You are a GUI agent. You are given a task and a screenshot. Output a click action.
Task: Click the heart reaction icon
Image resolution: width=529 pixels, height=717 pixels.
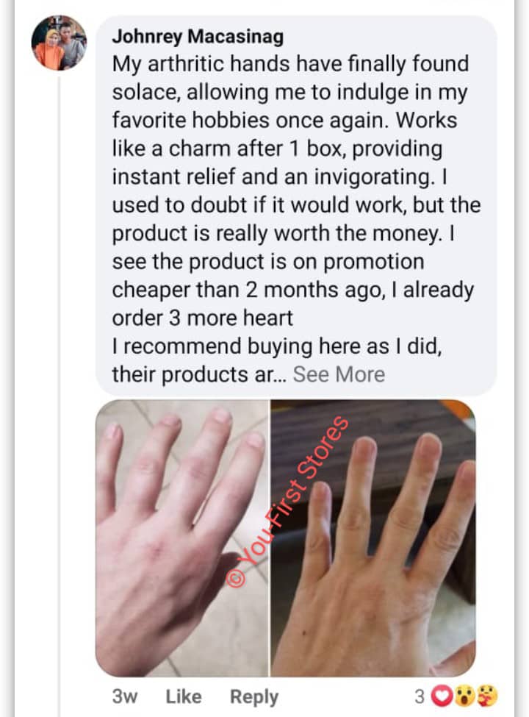click(442, 696)
